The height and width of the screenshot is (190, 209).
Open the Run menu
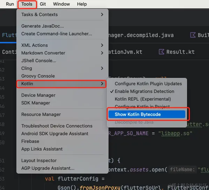[10, 4]
